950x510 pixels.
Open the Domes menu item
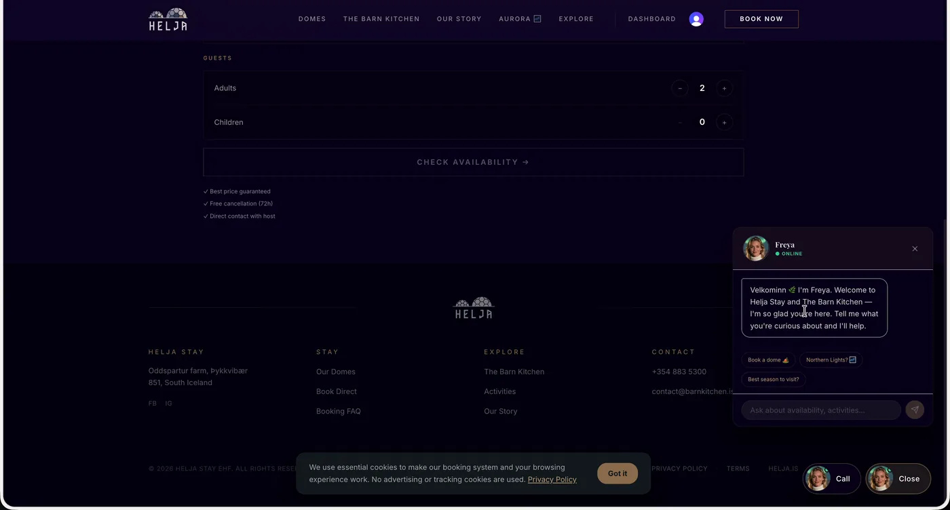[x=312, y=19]
